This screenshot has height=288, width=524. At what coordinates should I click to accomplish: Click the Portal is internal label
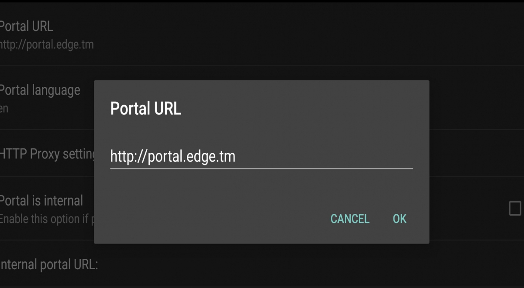tap(41, 201)
